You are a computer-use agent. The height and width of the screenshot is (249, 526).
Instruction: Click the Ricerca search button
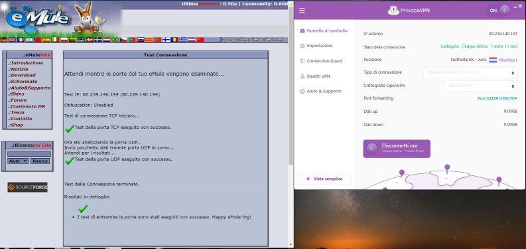(x=40, y=161)
